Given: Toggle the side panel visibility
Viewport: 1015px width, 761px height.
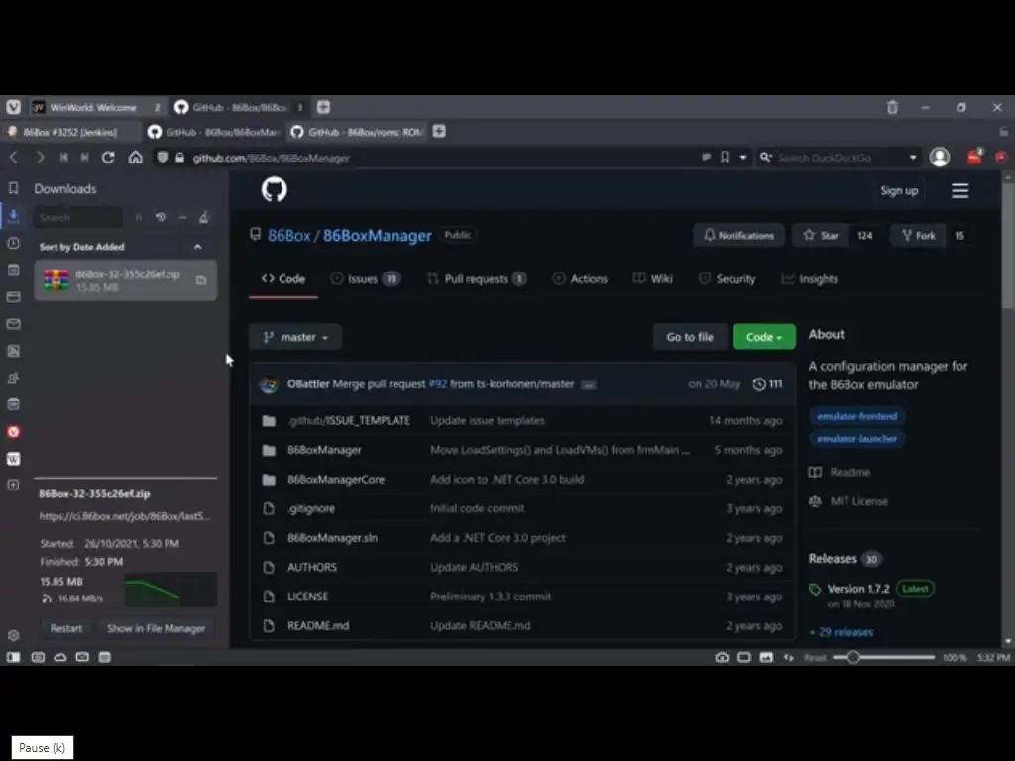Looking at the screenshot, I should pyautogui.click(x=13, y=657).
